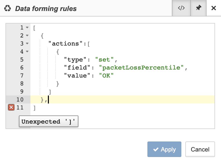Click the Unexpected ']' error tooltip

(x=49, y=121)
